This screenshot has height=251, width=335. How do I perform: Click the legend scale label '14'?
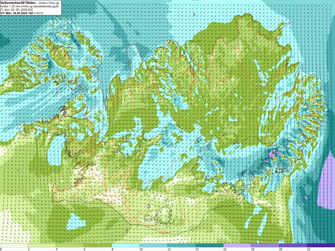tap(197, 249)
